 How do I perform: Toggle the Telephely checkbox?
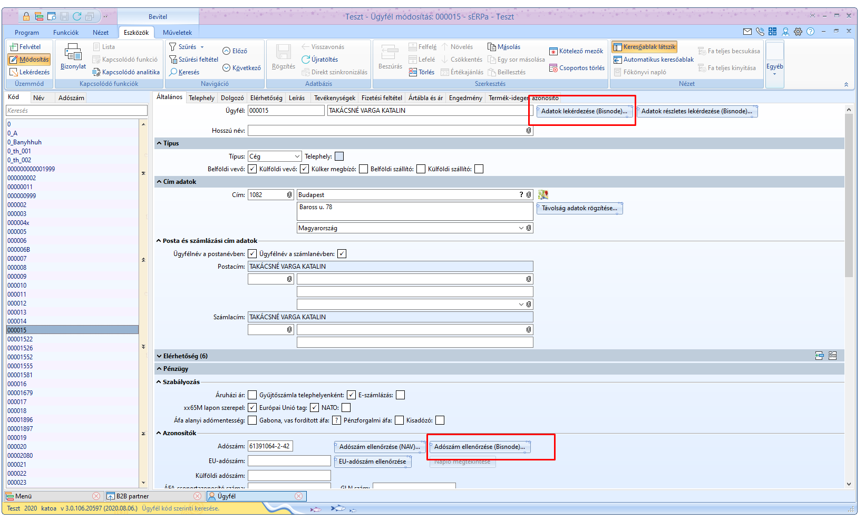[339, 156]
